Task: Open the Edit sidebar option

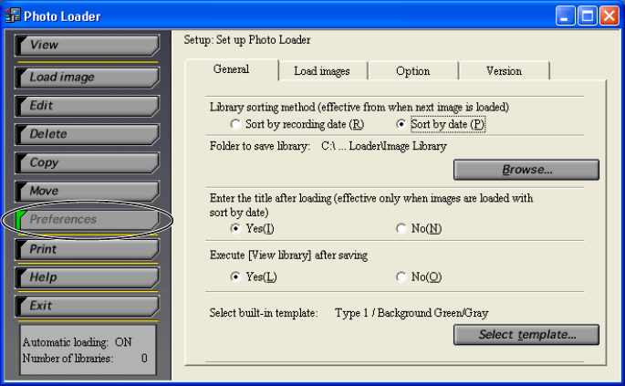Action: click(87, 106)
